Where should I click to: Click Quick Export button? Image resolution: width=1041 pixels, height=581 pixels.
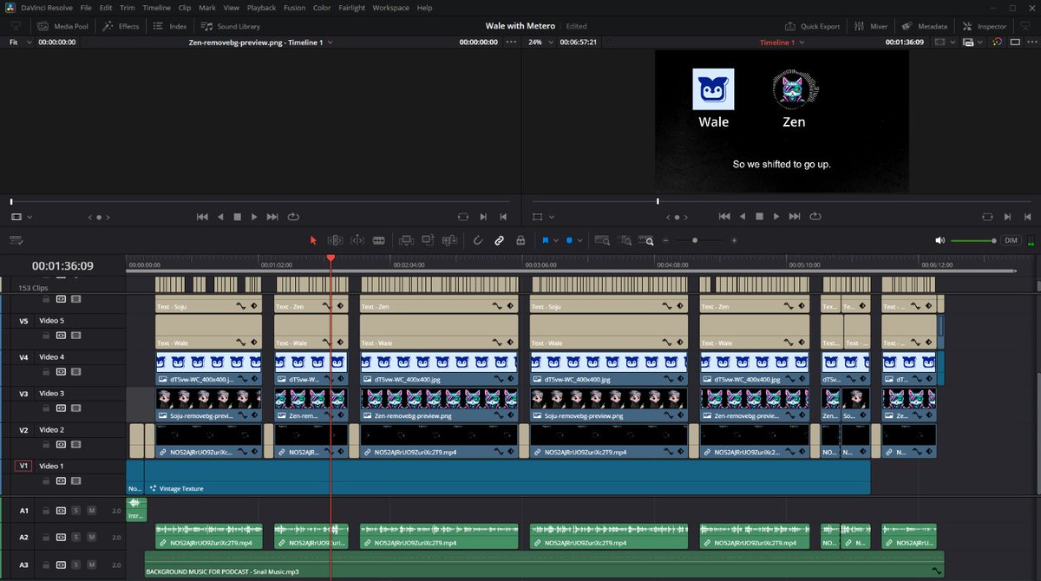[813, 26]
